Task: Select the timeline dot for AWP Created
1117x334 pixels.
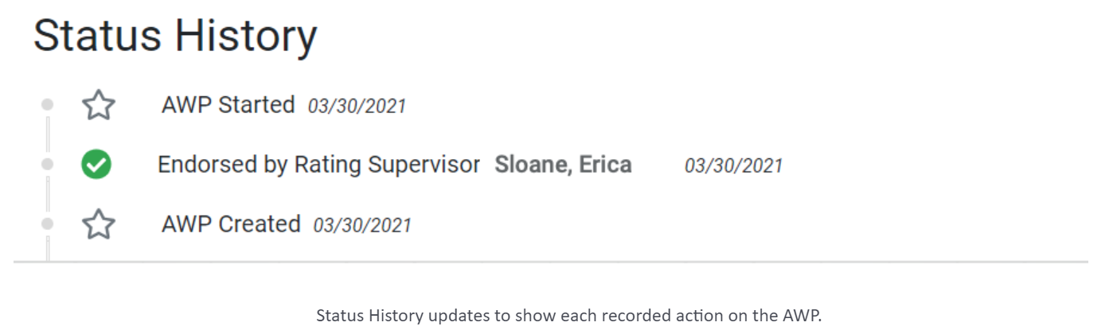Action: (x=48, y=223)
